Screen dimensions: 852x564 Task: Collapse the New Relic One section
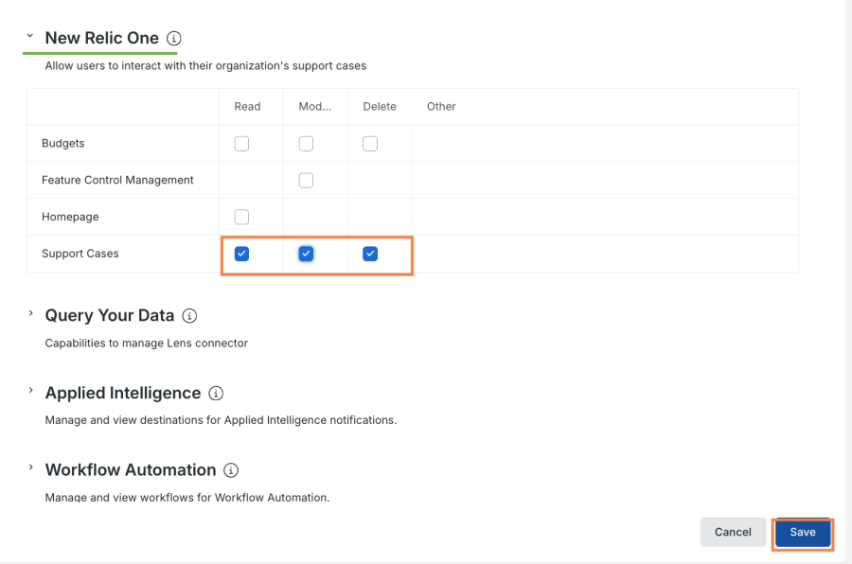click(x=30, y=36)
